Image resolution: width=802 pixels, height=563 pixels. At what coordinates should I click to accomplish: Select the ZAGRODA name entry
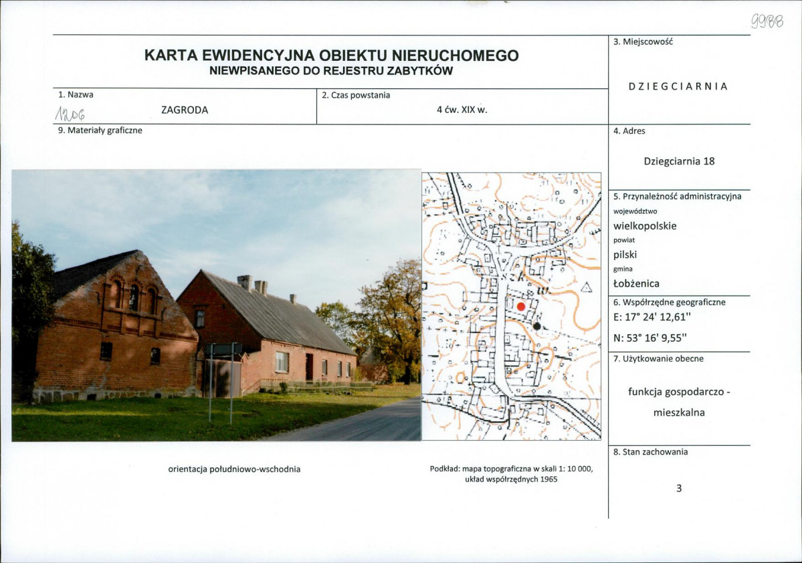[185, 110]
